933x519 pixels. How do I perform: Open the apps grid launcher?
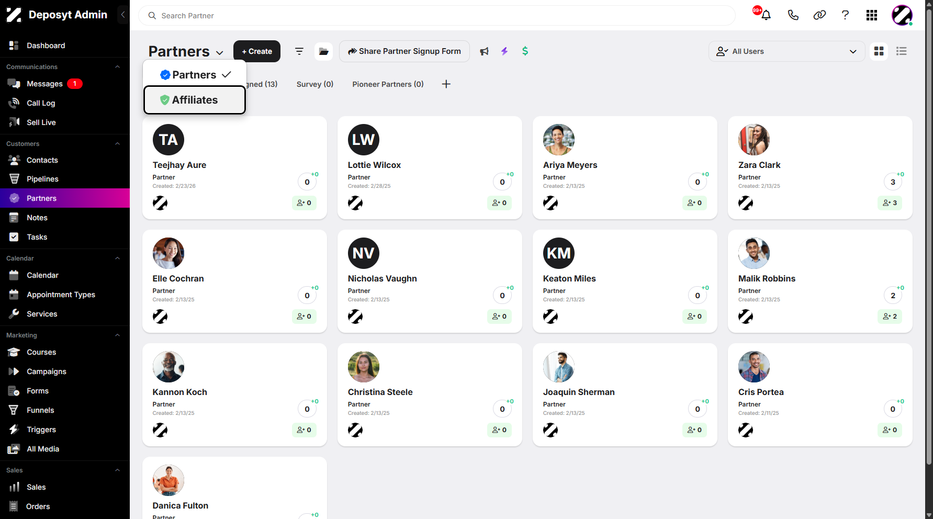point(872,15)
